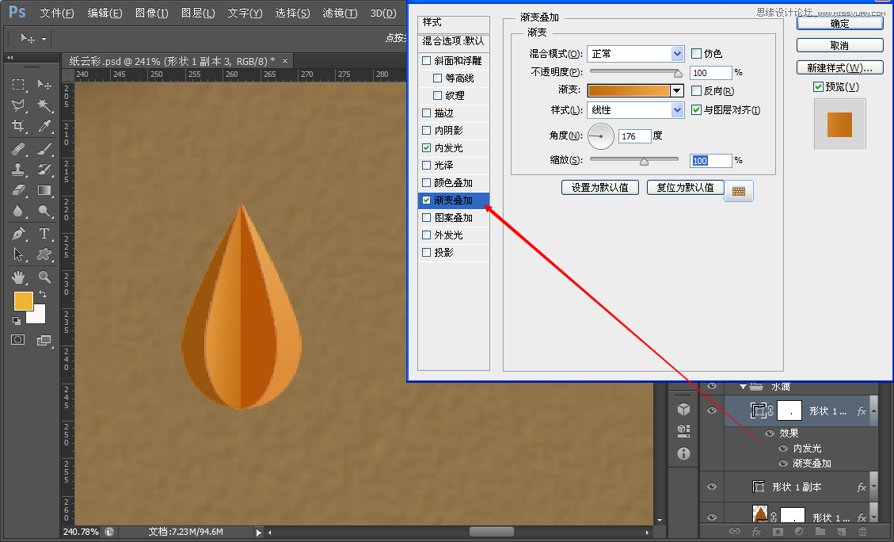This screenshot has height=542, width=894.
Task: Click the 确定 button
Action: (840, 24)
